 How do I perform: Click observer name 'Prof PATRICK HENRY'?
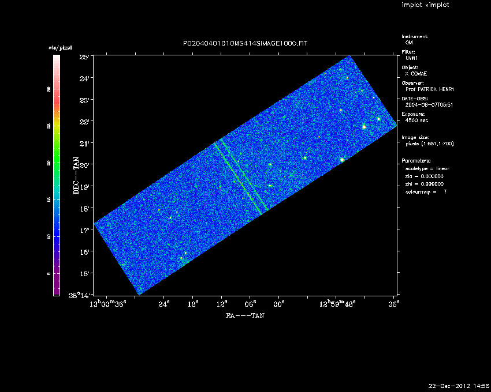tap(430, 89)
